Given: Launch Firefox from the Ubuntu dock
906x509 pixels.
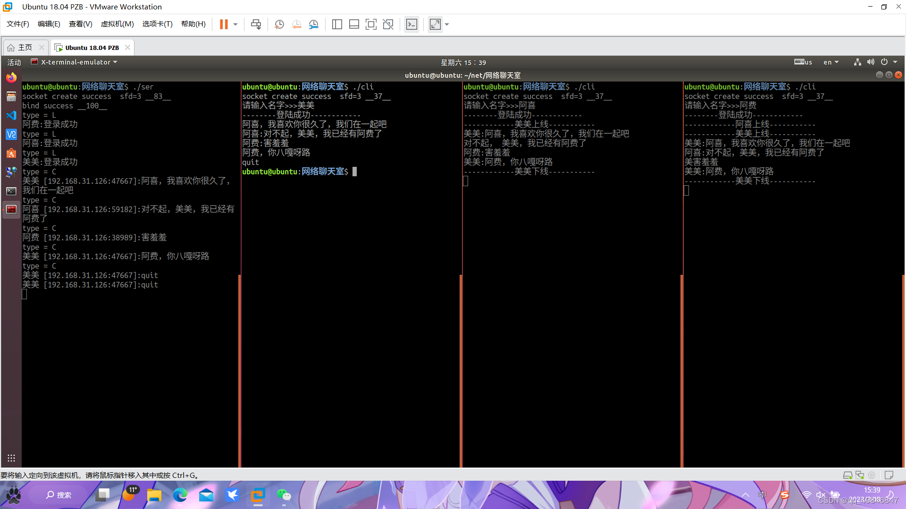Looking at the screenshot, I should pos(11,77).
